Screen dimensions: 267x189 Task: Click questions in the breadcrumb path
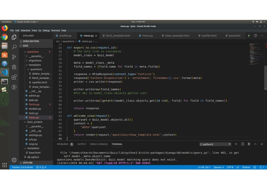pyautogui.click(x=68, y=41)
